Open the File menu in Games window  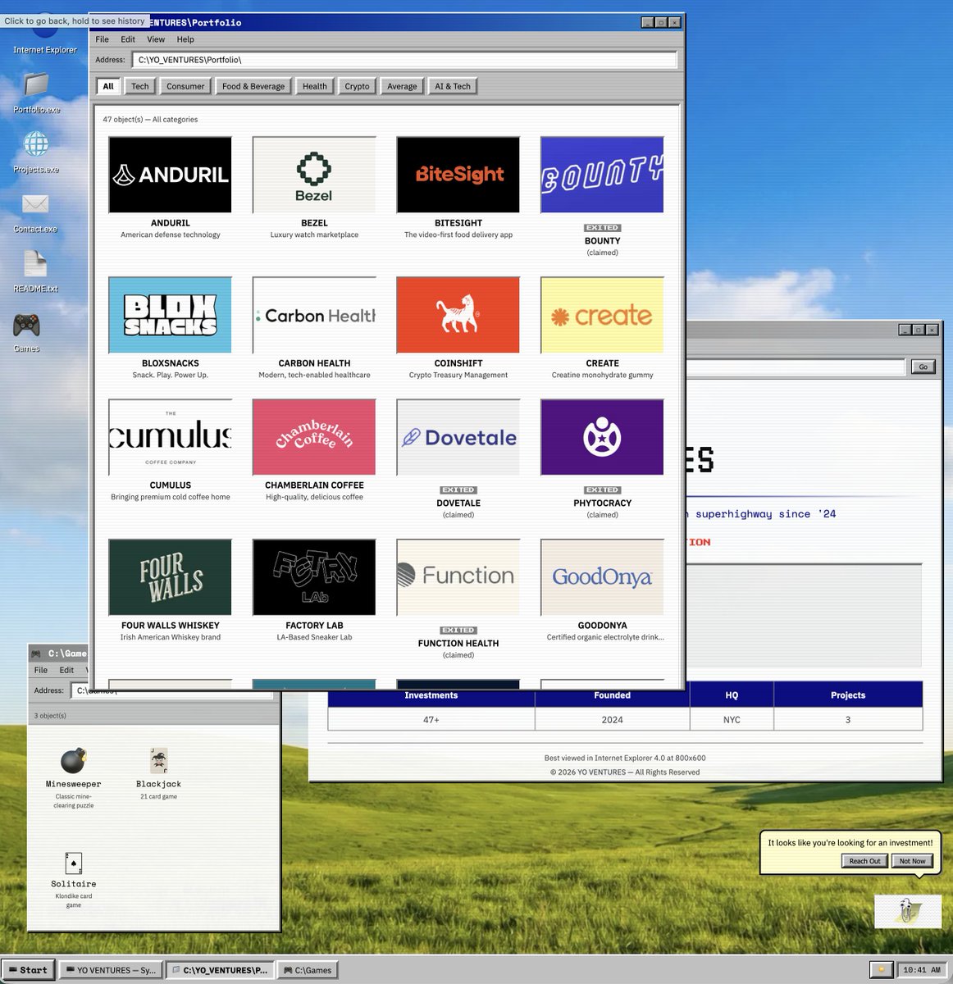[41, 670]
